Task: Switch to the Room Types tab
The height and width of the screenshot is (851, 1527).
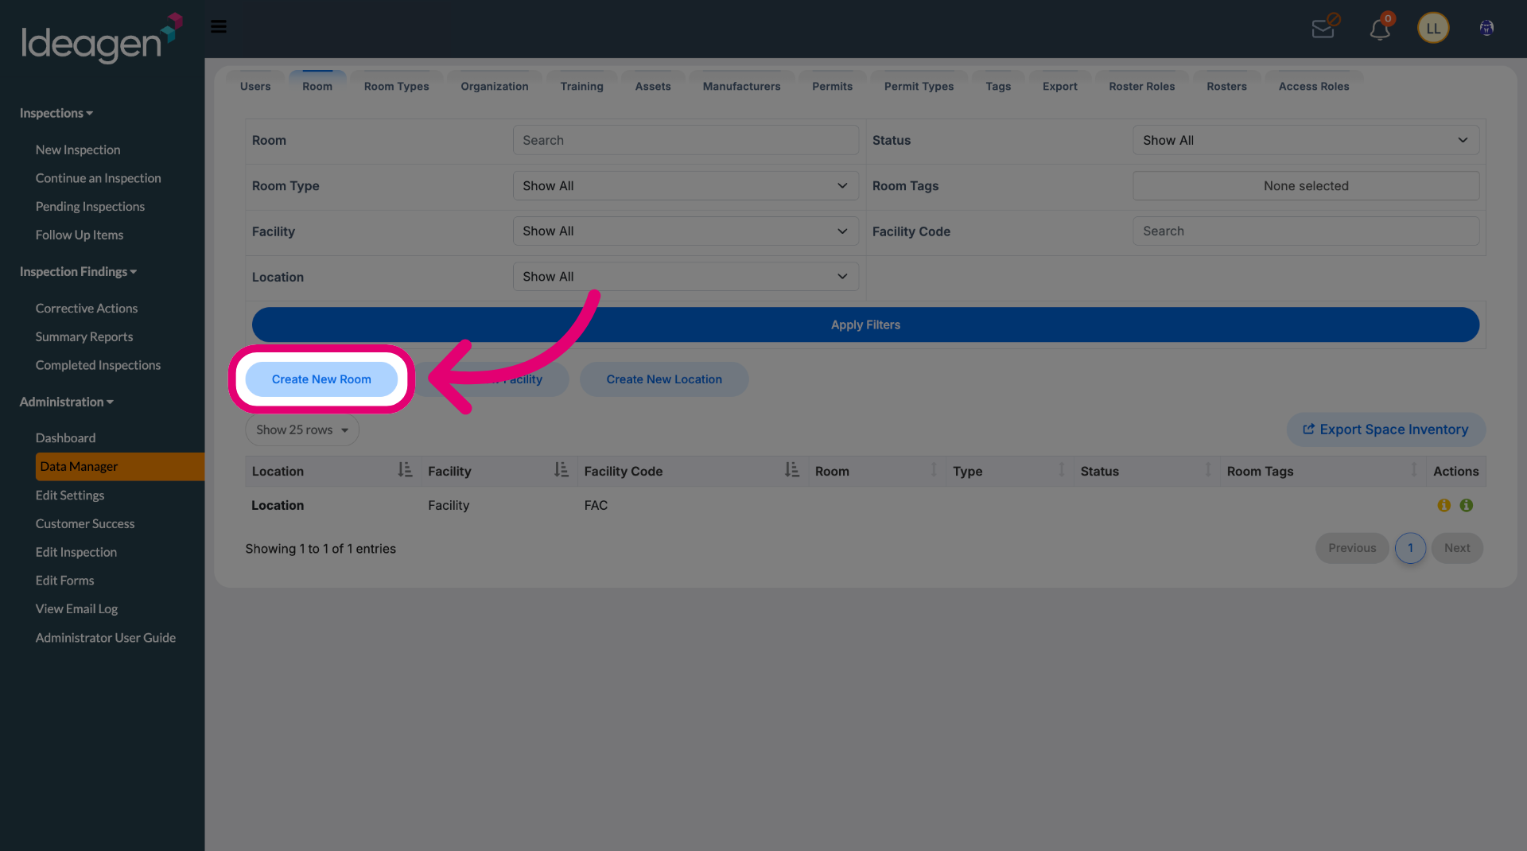Action: [397, 86]
